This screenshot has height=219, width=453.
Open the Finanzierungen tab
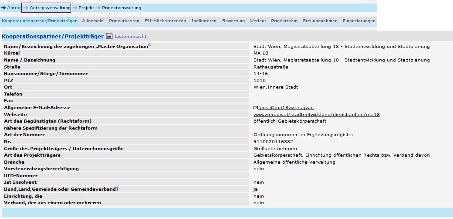pyautogui.click(x=359, y=21)
